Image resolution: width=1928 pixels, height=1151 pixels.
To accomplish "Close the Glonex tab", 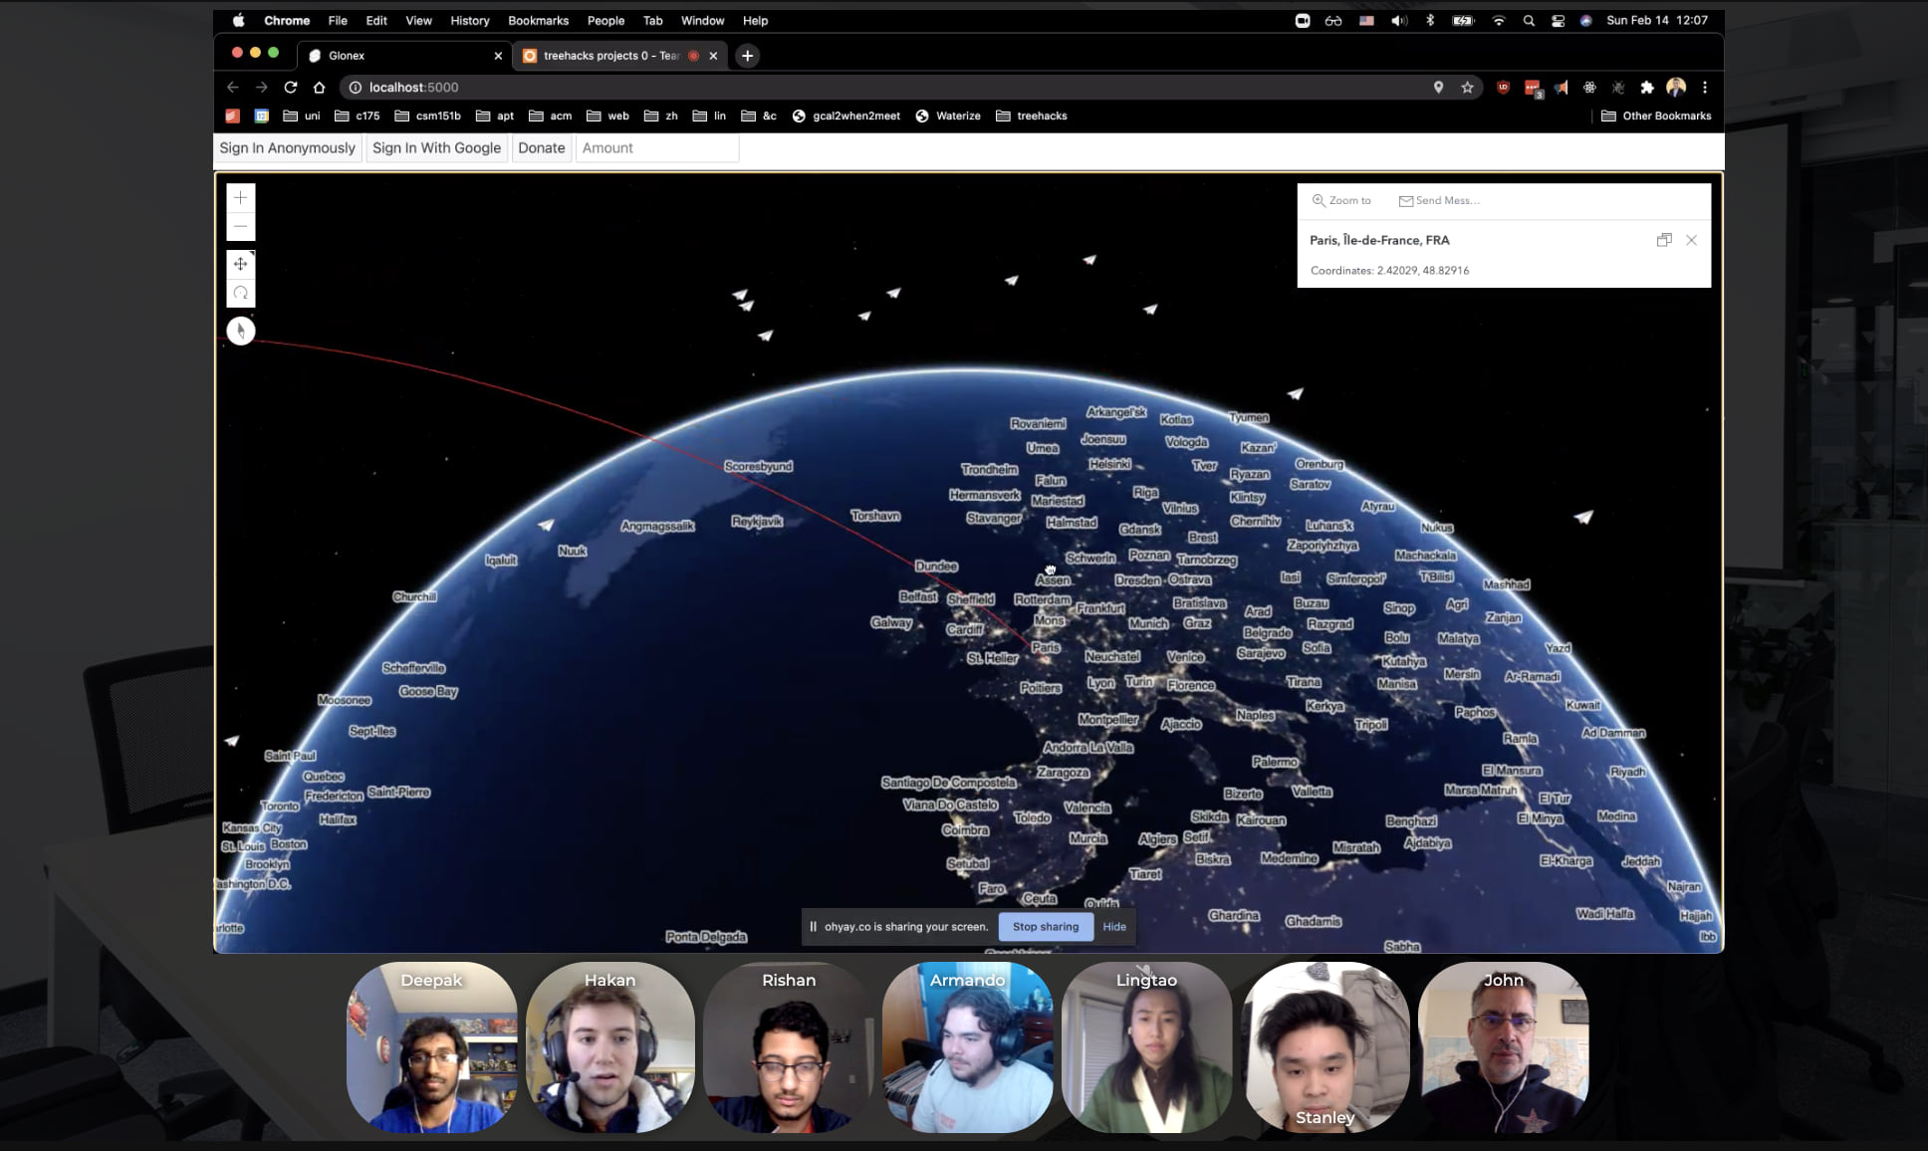I will coord(498,56).
